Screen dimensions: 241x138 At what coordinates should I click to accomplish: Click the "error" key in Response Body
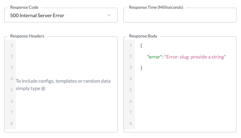[154, 57]
